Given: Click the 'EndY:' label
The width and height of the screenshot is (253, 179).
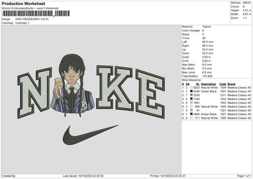Looking at the screenshot, I should point(186,61).
